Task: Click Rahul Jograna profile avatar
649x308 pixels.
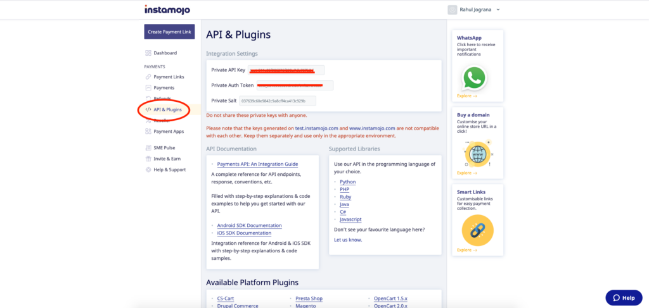Action: point(452,9)
